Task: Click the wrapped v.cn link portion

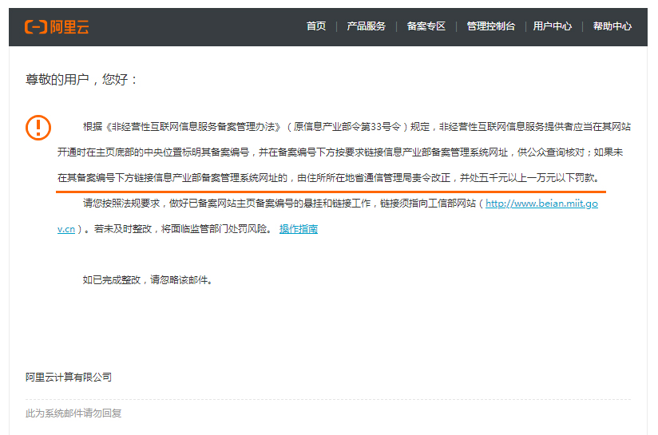Action: [66, 229]
